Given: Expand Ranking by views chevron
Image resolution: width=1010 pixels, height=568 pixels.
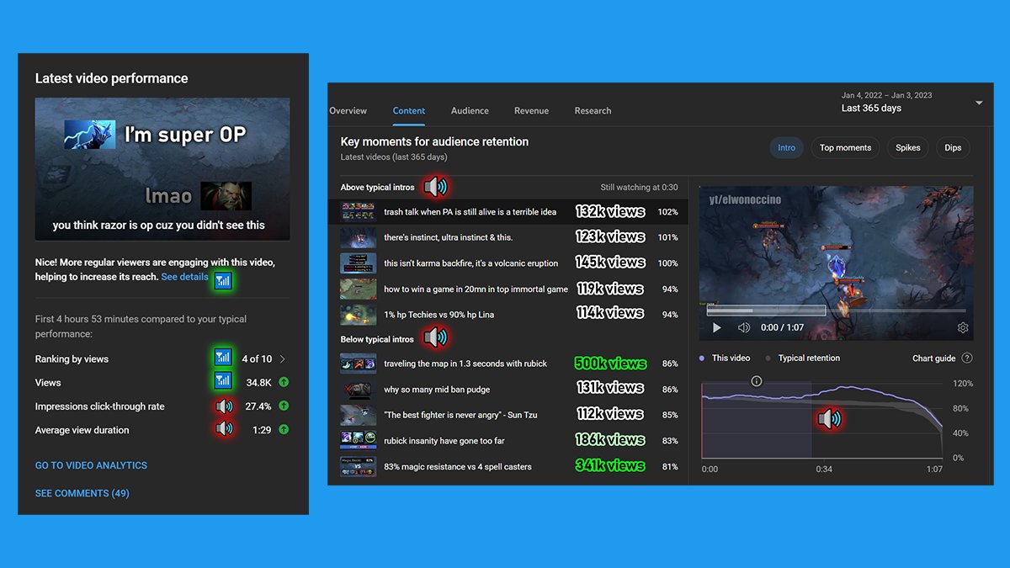Looking at the screenshot, I should [283, 358].
